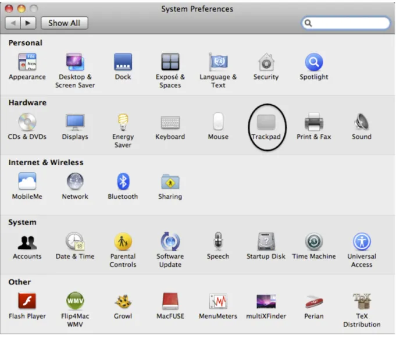Click the Show All button
The height and width of the screenshot is (338, 396).
pyautogui.click(x=65, y=23)
